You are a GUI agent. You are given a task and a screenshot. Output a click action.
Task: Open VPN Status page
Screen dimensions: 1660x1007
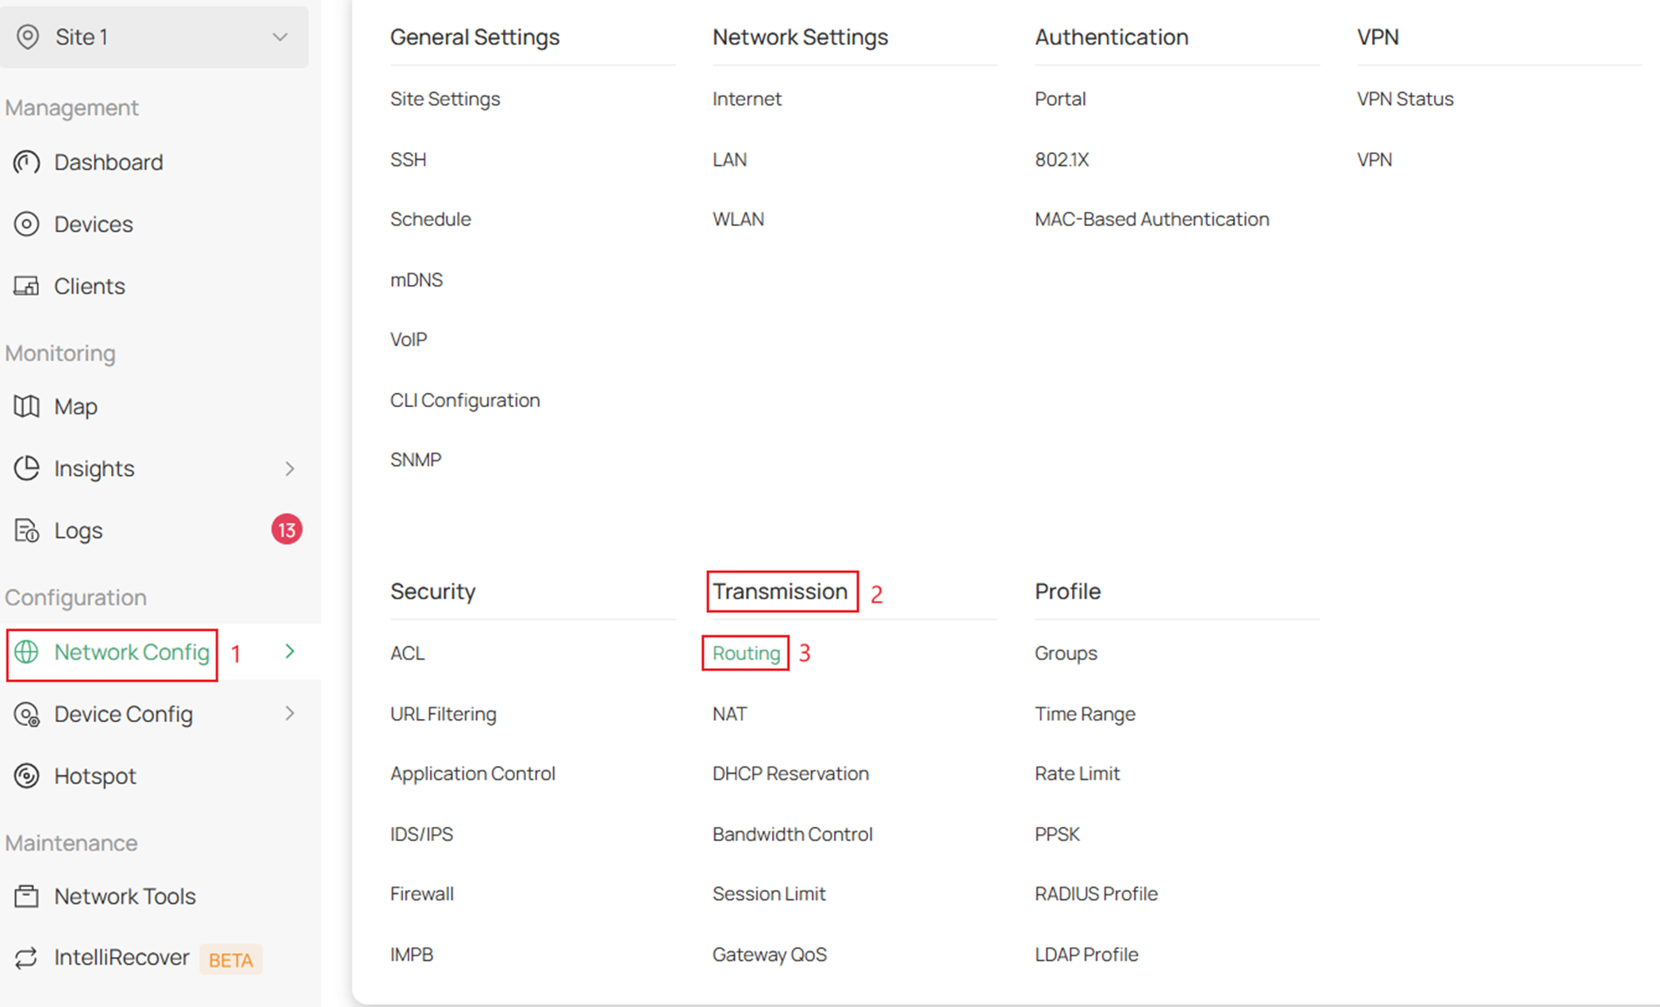1405,98
